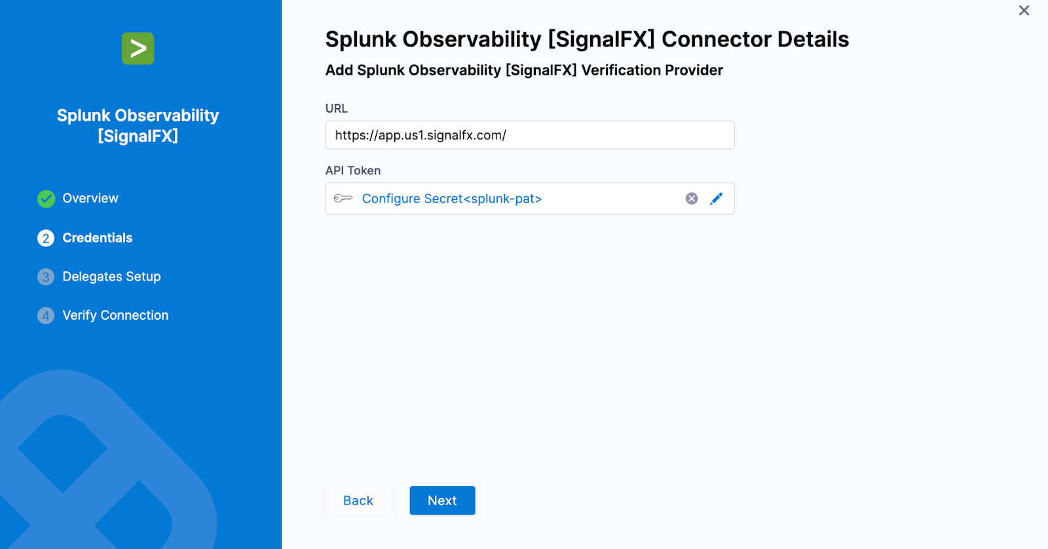
Task: Open the Credentials step in the wizard sidebar
Action: (x=97, y=238)
